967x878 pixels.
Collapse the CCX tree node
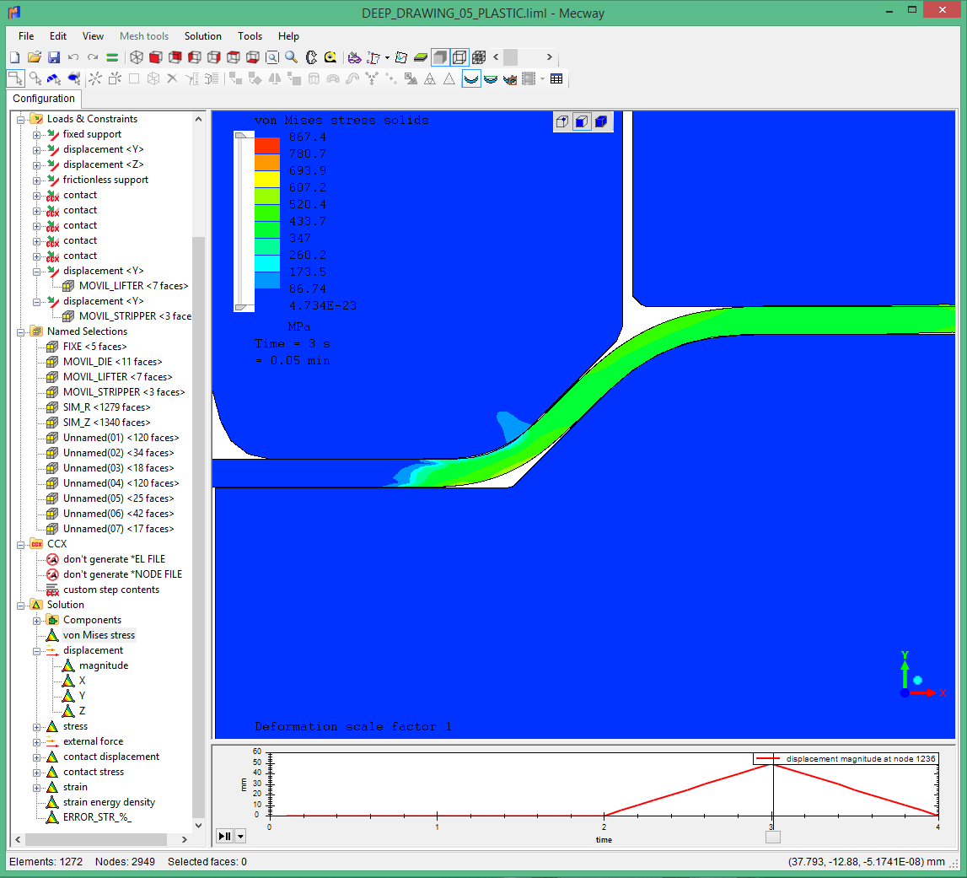point(21,545)
